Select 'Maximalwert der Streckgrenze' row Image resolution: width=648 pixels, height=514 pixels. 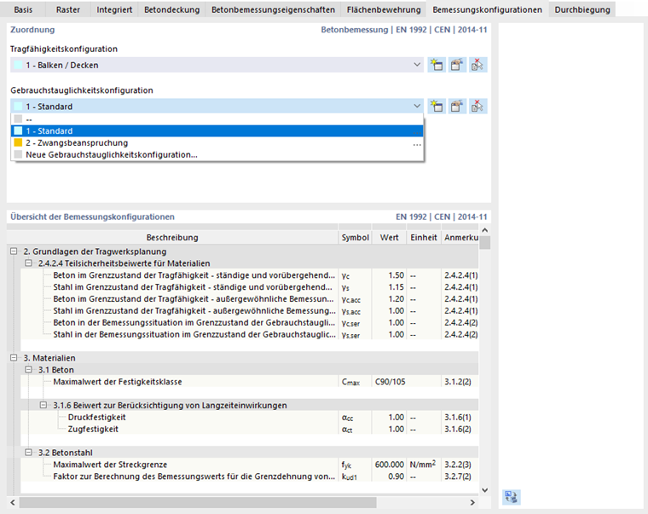[x=250, y=465]
